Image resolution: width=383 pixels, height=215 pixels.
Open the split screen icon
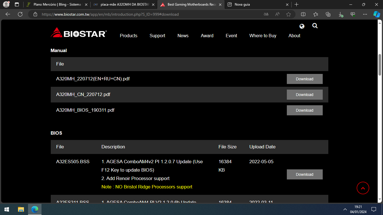coord(303,14)
